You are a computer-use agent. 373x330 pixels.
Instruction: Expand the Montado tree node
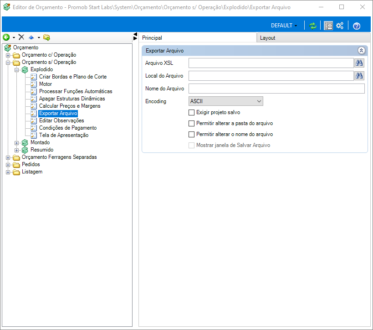pyautogui.click(x=16, y=143)
